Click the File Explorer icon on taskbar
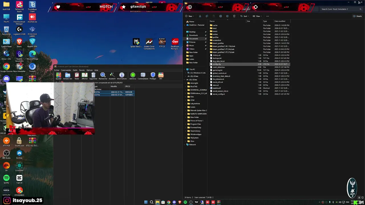The height and width of the screenshot is (205, 365). [157, 202]
